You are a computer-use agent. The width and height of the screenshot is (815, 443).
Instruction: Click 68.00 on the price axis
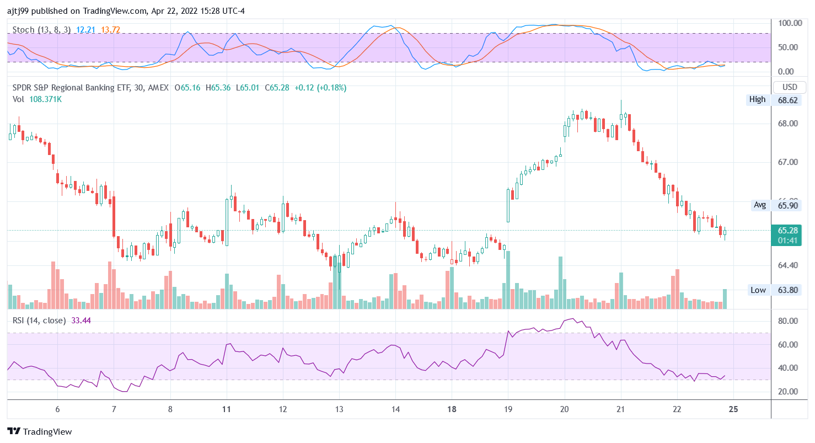tap(788, 123)
